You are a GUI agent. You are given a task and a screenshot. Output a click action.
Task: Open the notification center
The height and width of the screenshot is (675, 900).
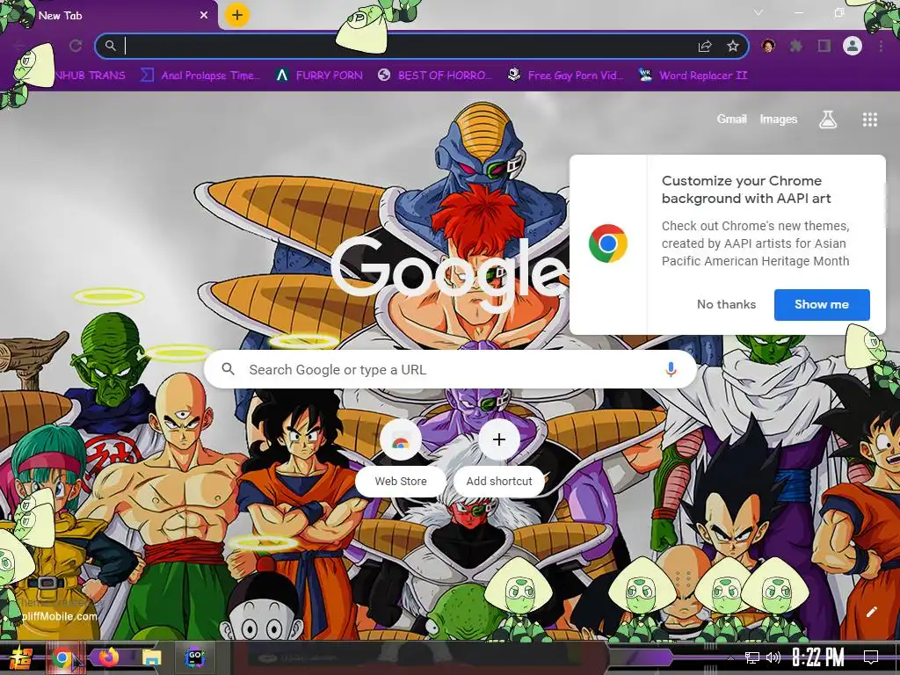(x=871, y=657)
